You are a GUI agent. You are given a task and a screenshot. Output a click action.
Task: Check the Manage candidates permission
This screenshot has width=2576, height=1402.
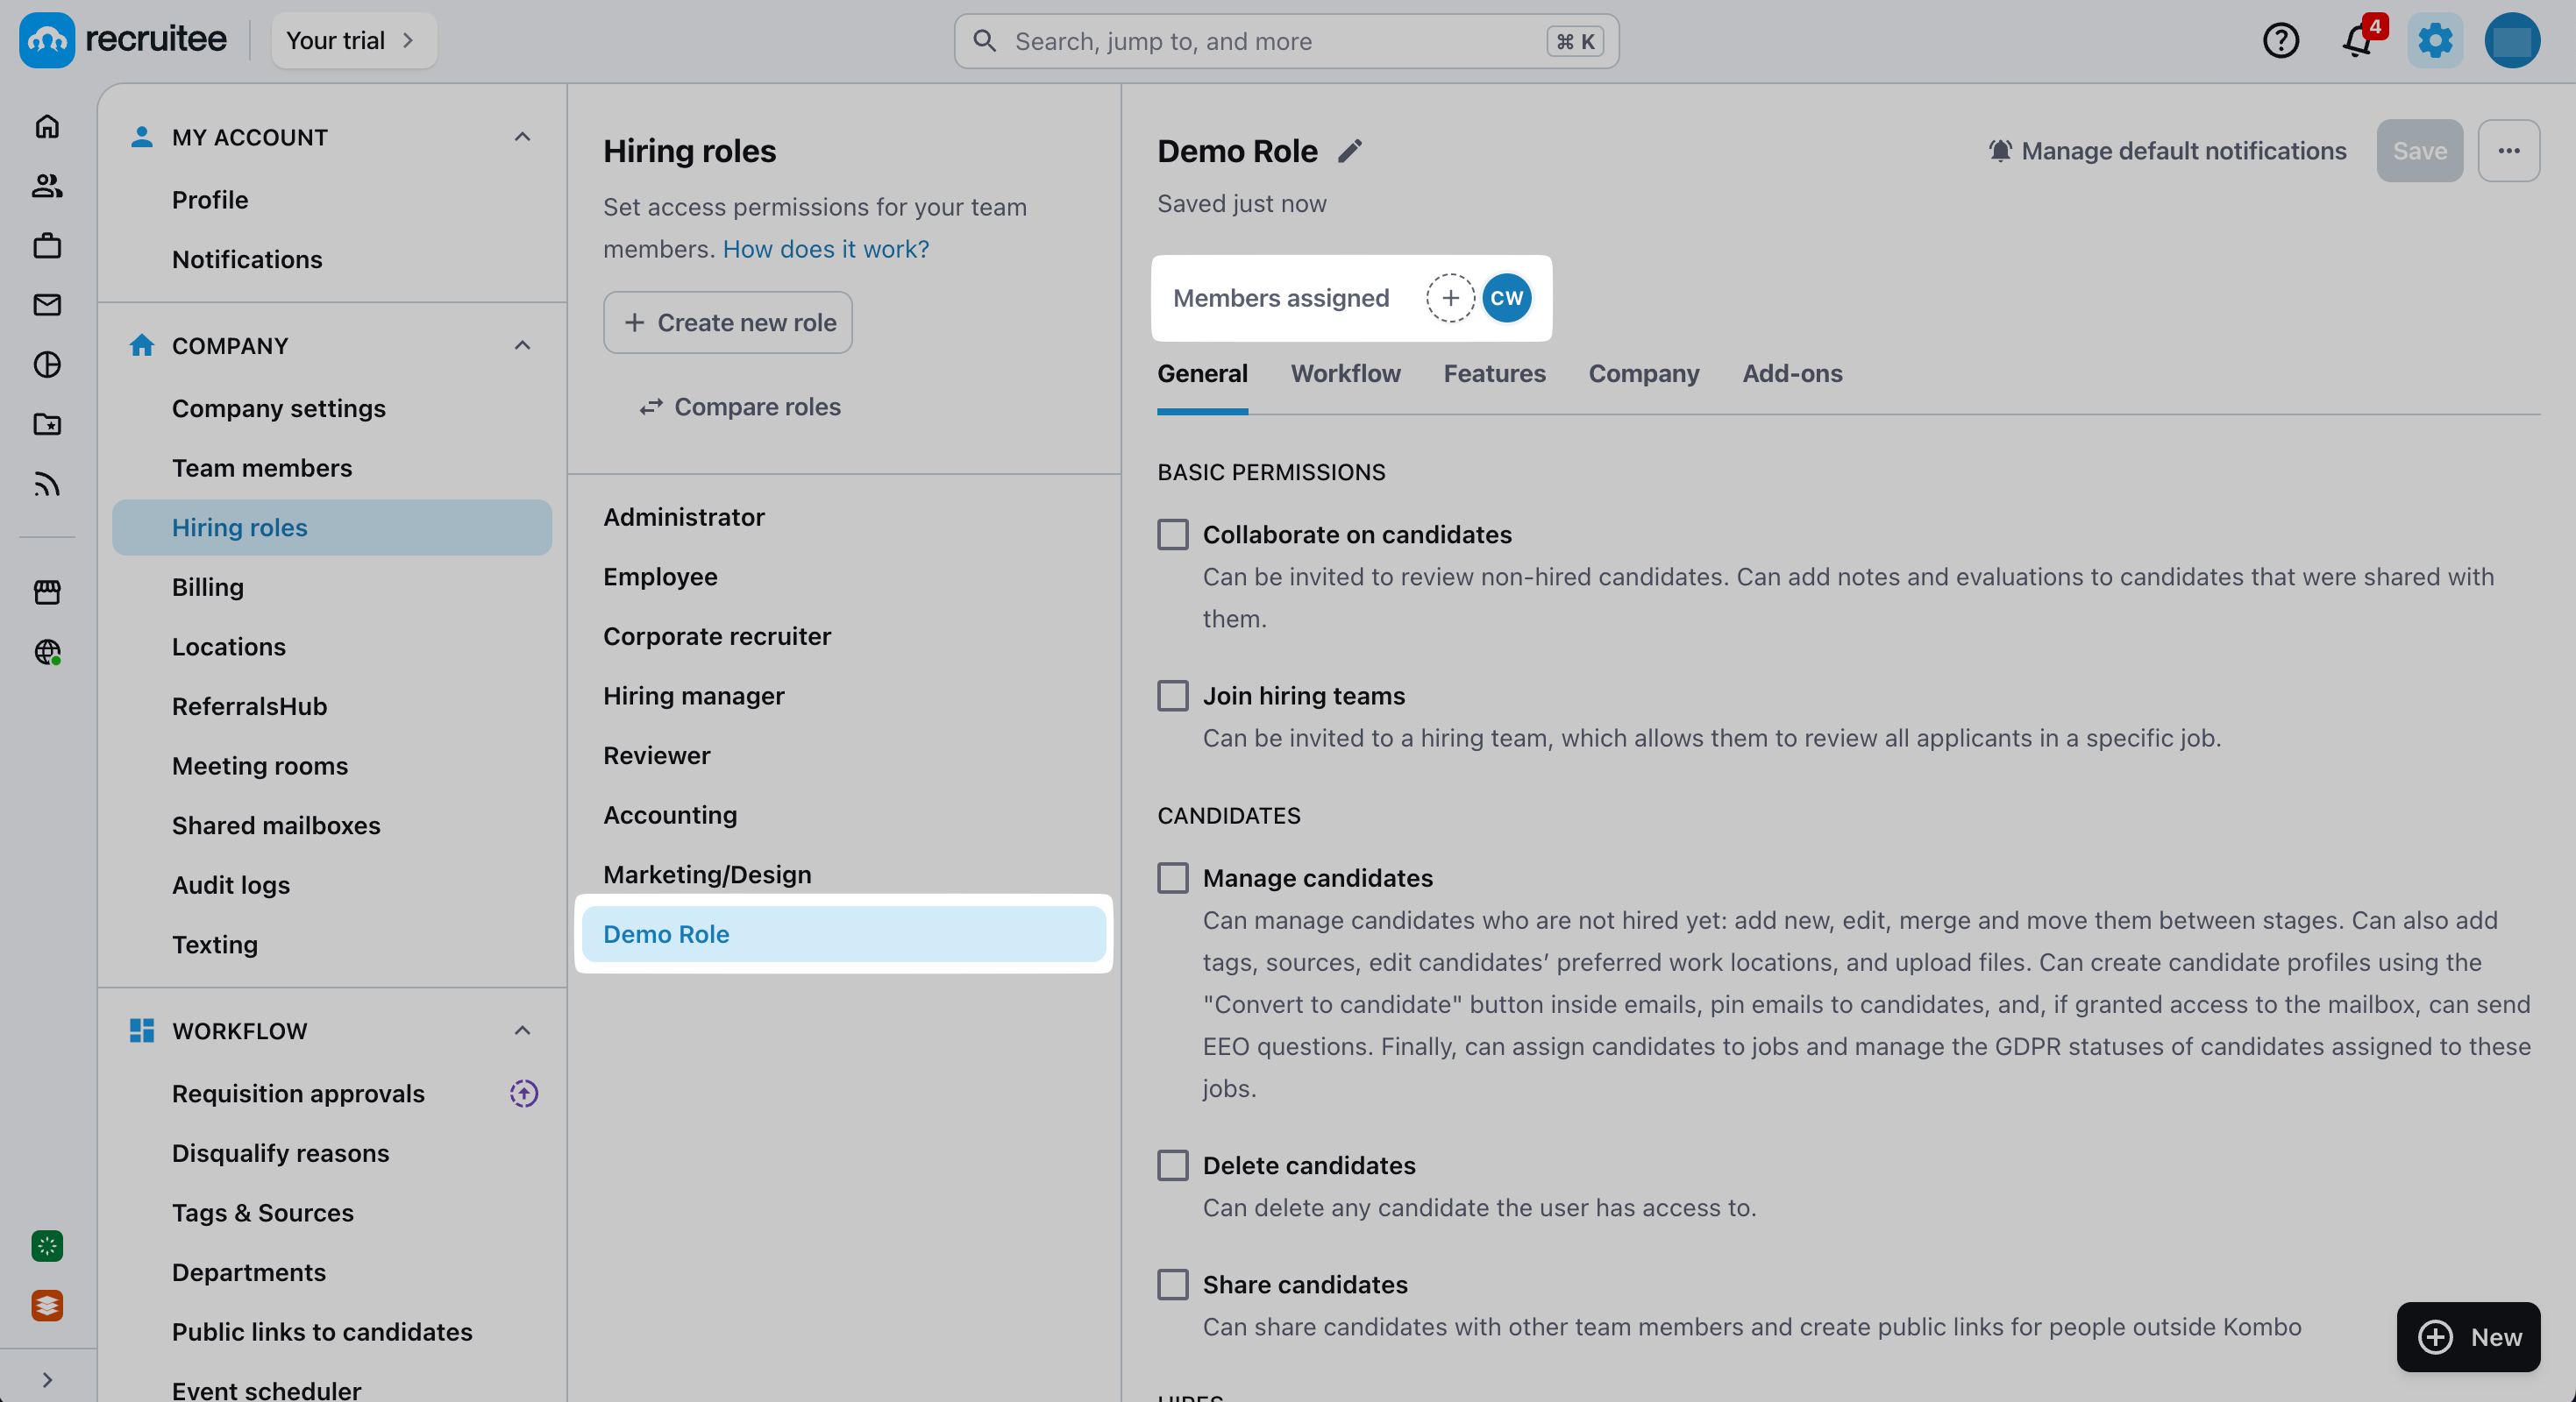1173,877
